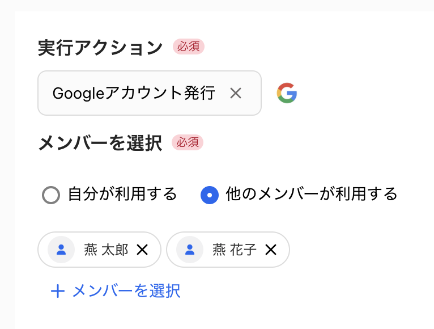434x329 pixels.
Task: Open the blue メンバーを選択 link
Action: point(126,291)
